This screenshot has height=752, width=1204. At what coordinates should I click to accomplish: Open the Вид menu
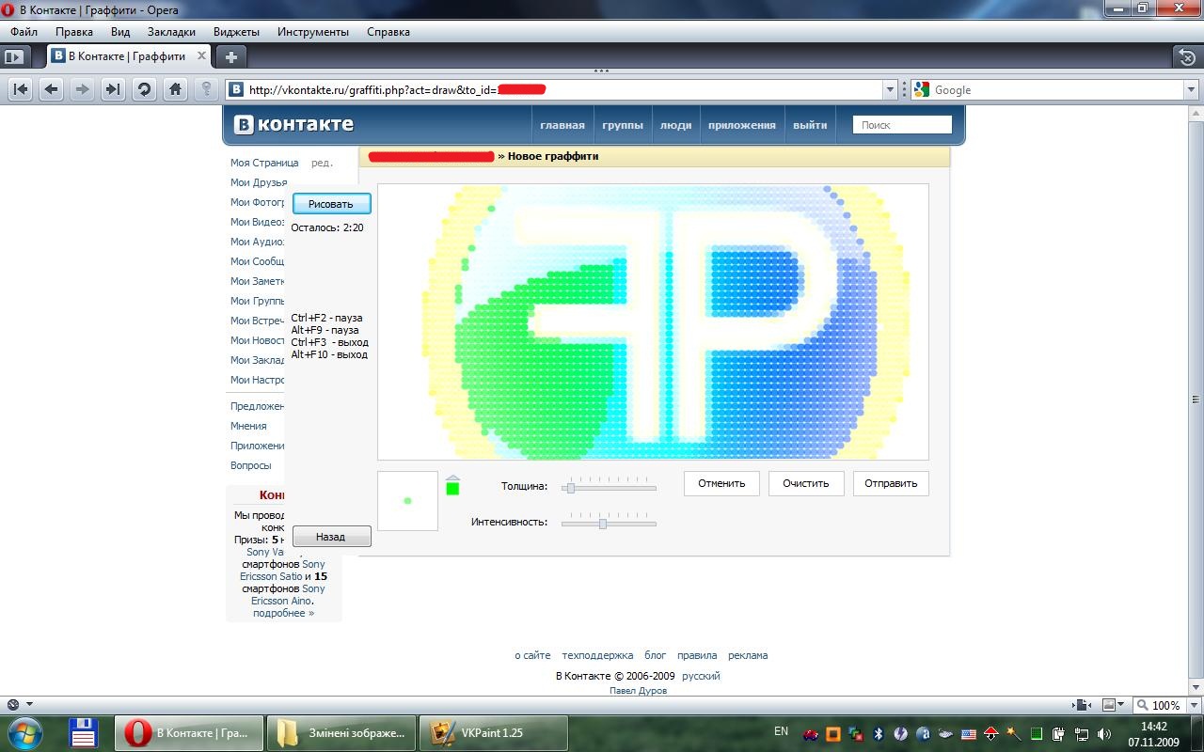pyautogui.click(x=120, y=31)
